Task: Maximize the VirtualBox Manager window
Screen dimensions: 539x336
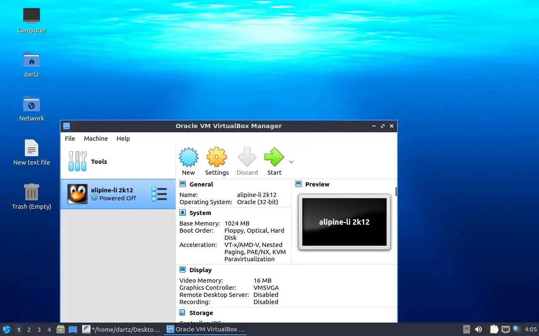Action: (383, 126)
